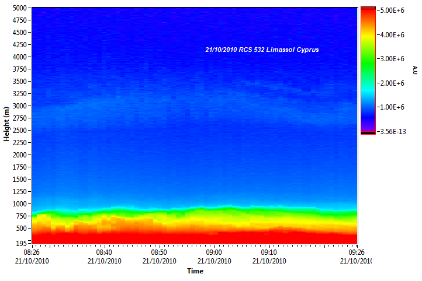
Task: Click the -3.56E-13 color scale minimum value
Action: pos(391,132)
